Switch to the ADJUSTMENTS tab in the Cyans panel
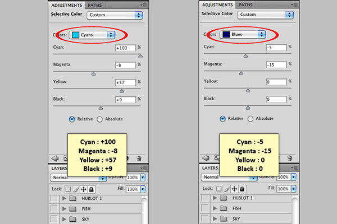This screenshot has height=224, width=337. (x=67, y=5)
